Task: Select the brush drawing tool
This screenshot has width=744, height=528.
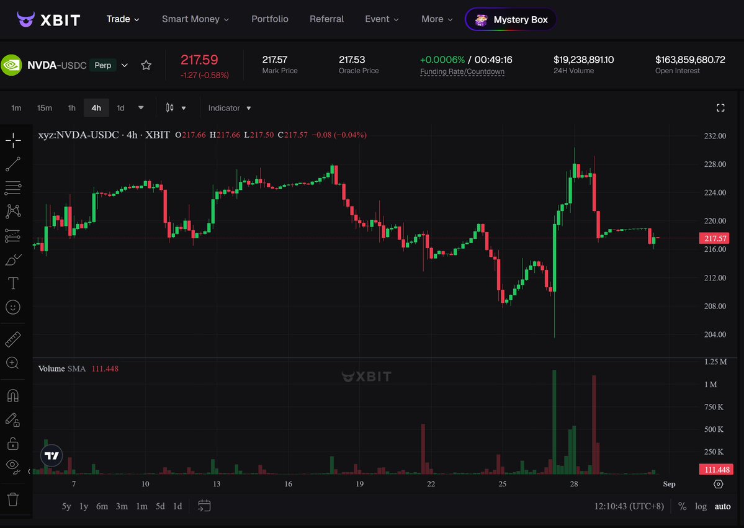Action: (13, 259)
